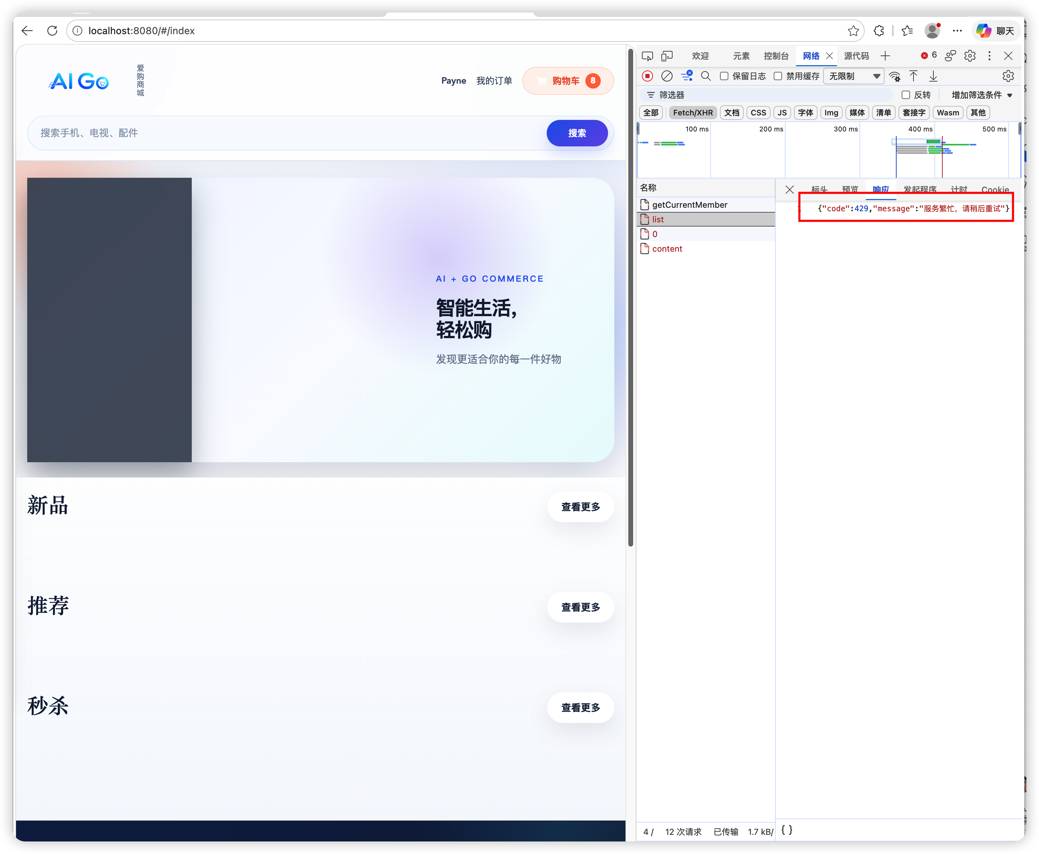Open browser extensions puzzle icon
Image resolution: width=1039 pixels, height=854 pixels.
879,31
